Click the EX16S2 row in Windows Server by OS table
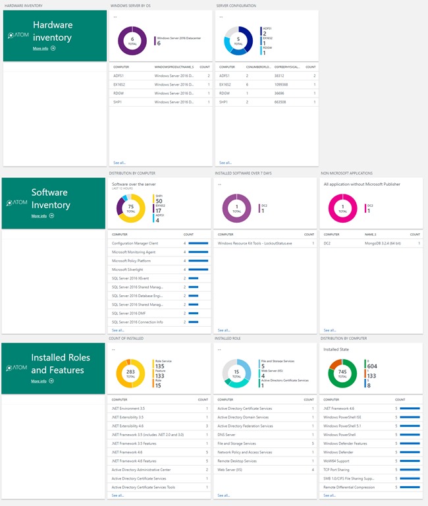The image size is (428, 506). tap(161, 84)
